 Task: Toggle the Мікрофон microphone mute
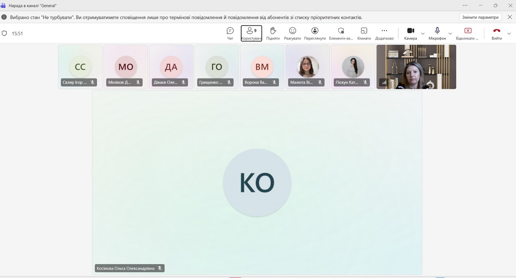(437, 33)
